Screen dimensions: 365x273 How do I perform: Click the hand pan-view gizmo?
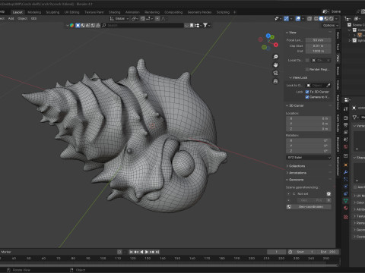click(x=275, y=64)
